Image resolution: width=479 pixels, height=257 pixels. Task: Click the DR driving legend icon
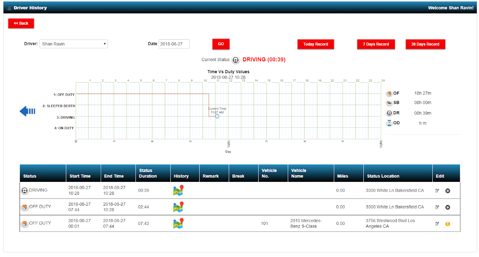click(x=389, y=113)
